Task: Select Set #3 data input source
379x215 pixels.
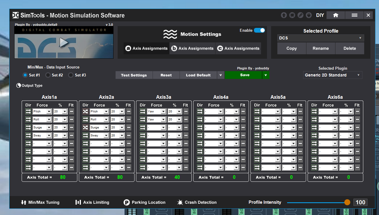Action: [x=71, y=75]
